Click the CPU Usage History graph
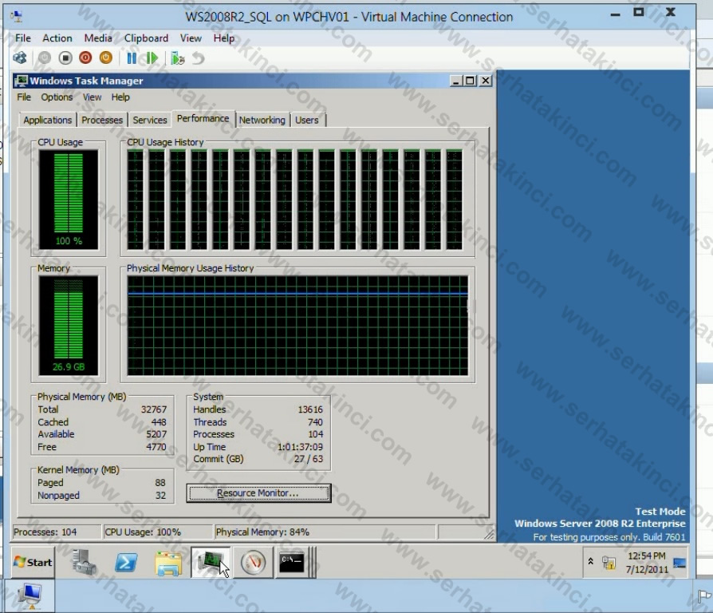This screenshot has width=713, height=613. [x=296, y=200]
